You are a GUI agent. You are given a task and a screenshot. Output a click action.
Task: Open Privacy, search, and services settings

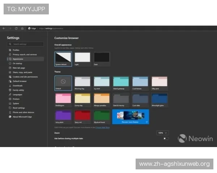tap(25, 54)
